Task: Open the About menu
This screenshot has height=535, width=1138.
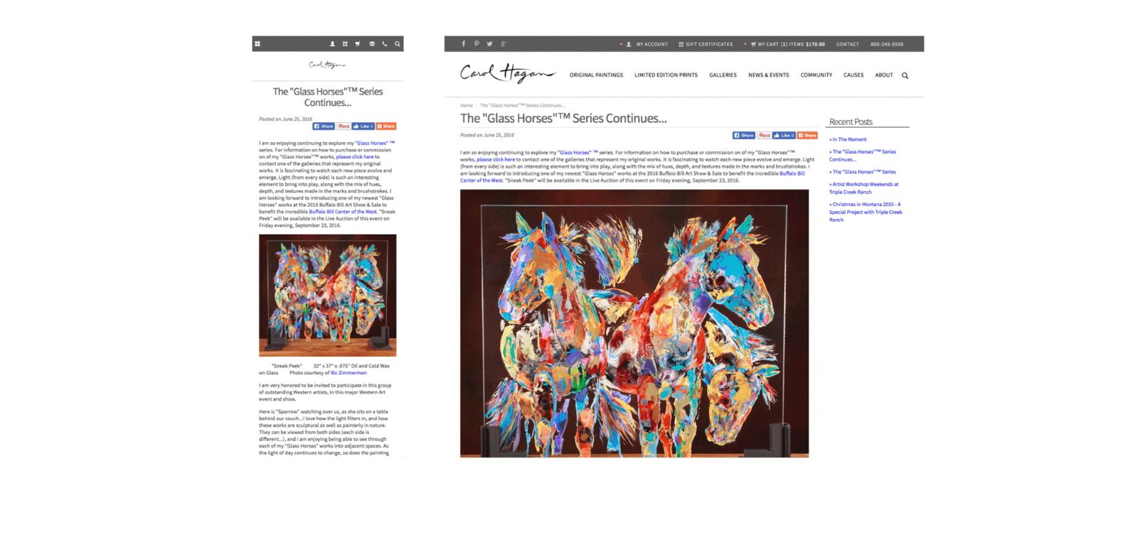Action: [884, 75]
